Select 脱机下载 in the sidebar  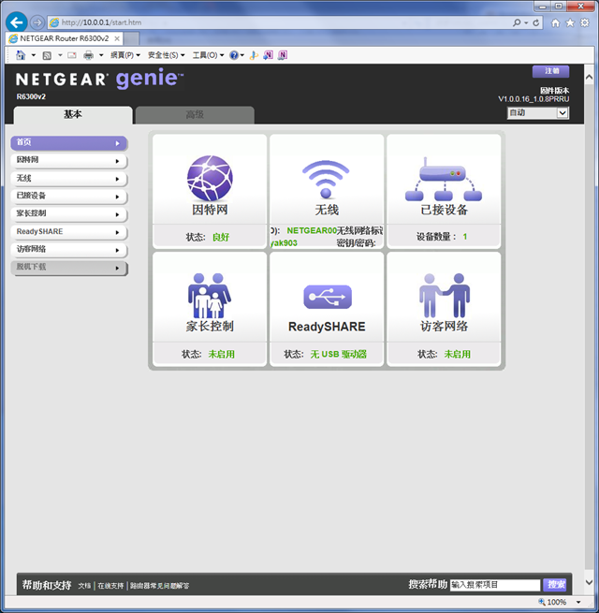(69, 268)
